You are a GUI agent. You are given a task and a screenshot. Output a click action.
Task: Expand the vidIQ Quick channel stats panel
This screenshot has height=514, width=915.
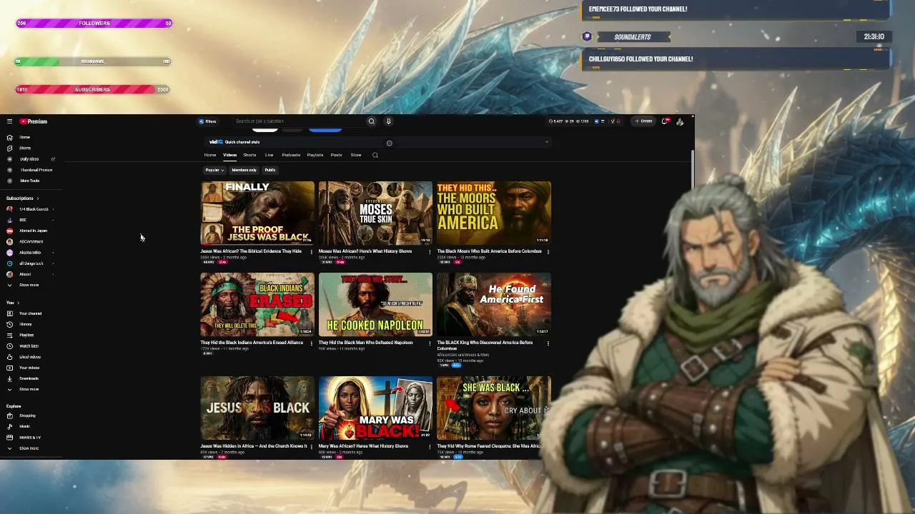click(x=547, y=142)
